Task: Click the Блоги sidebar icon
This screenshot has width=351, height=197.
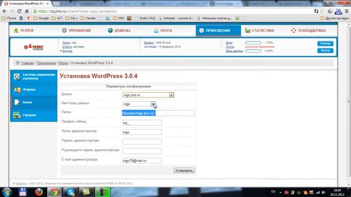Action: tap(17, 102)
